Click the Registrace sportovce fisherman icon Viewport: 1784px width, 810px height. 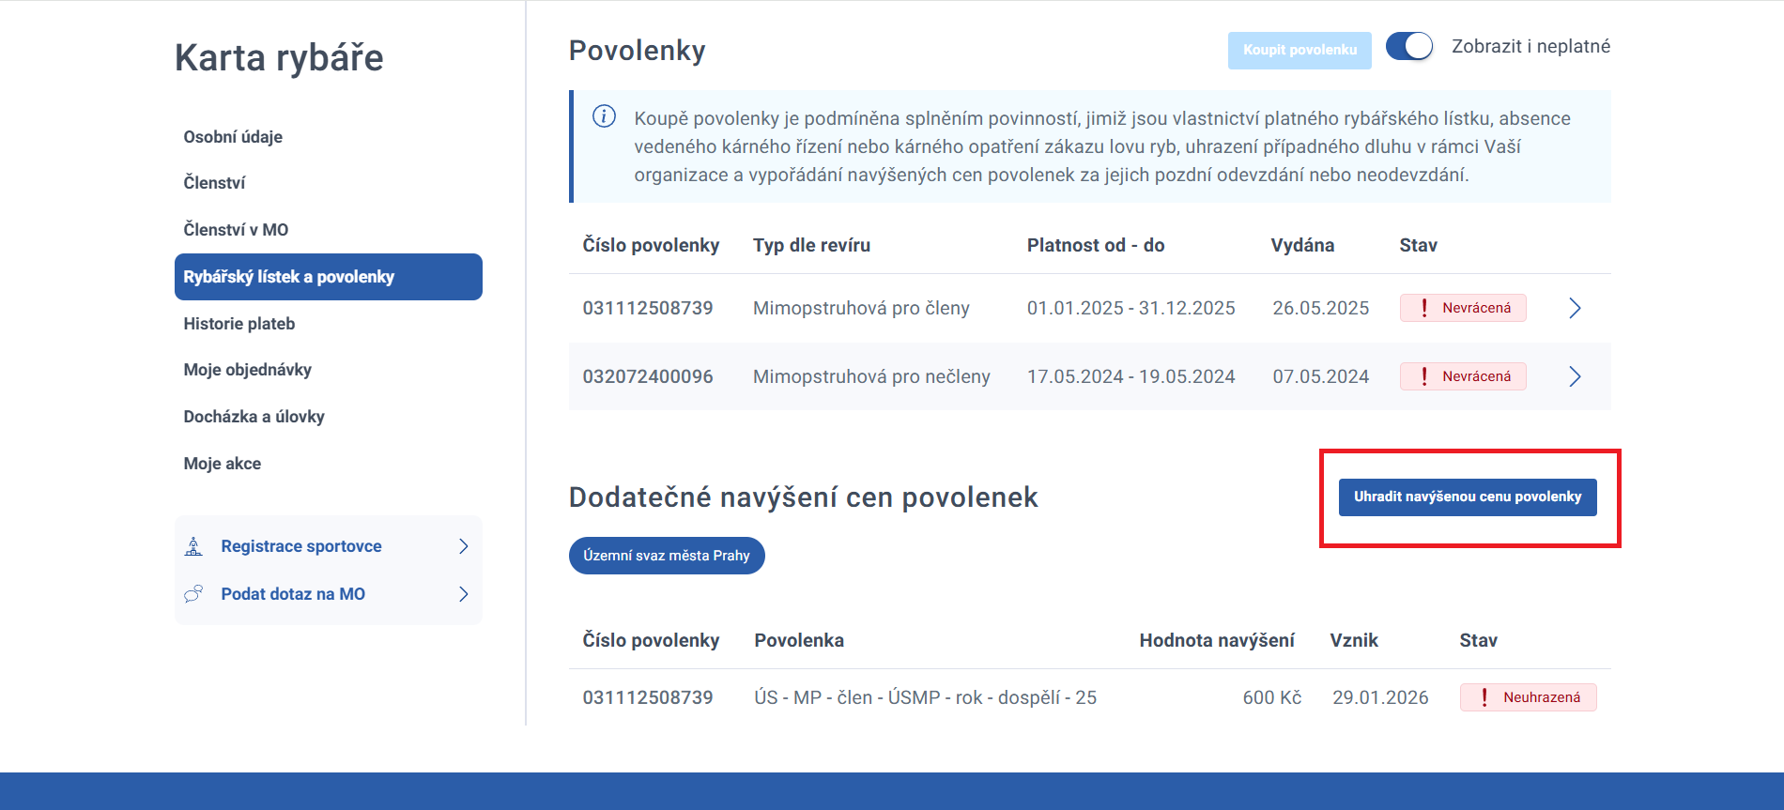[193, 546]
